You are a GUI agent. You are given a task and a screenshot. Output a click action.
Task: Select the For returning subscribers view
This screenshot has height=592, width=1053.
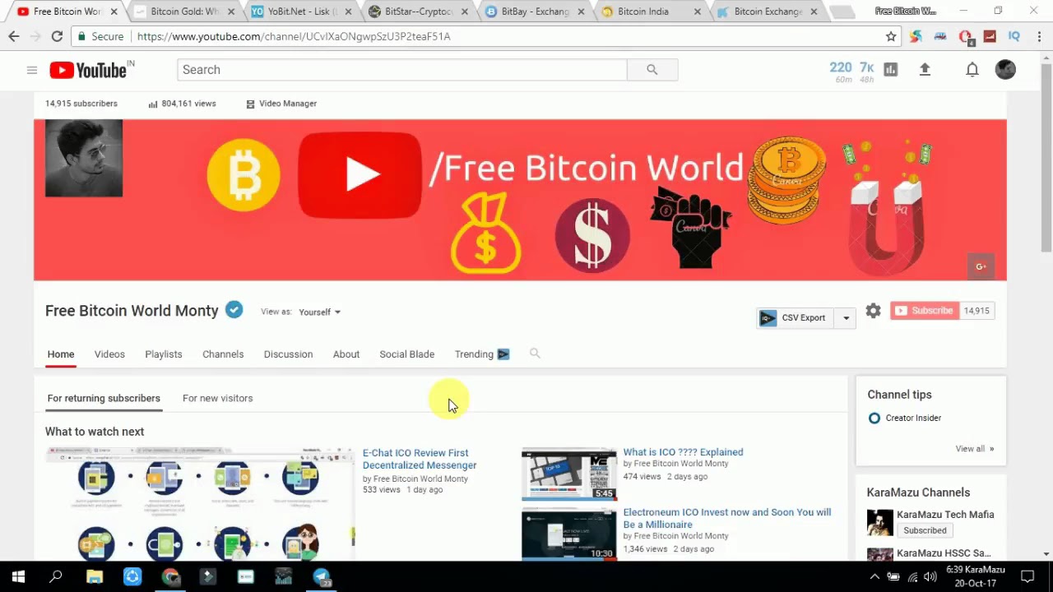tap(104, 398)
